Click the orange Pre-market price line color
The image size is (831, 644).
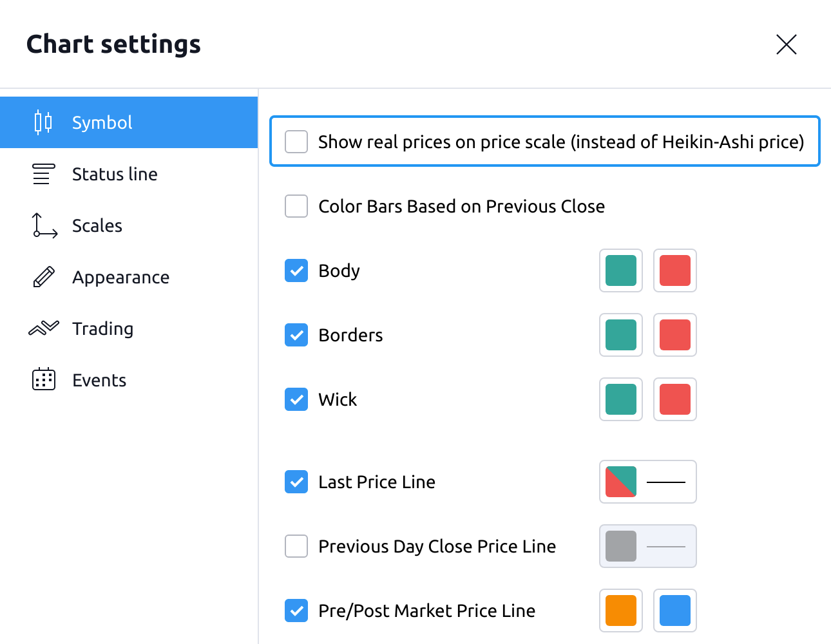pyautogui.click(x=621, y=611)
